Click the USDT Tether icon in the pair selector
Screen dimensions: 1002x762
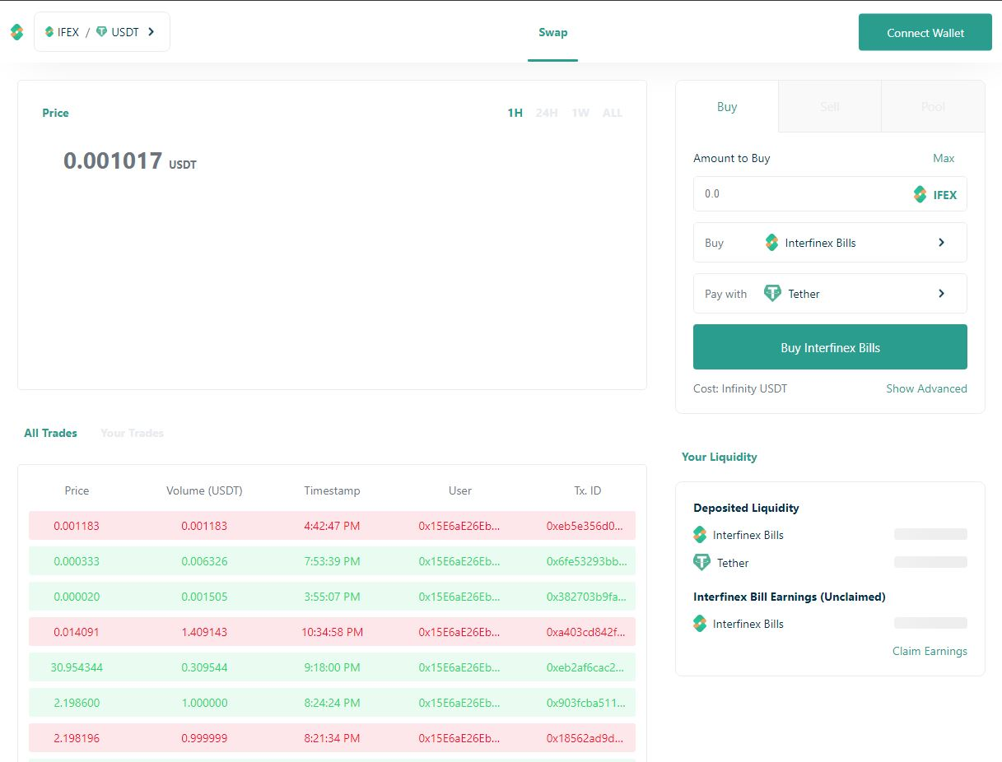point(101,32)
